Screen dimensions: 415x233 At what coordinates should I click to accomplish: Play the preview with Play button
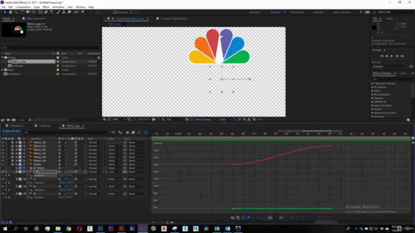pyautogui.click(x=392, y=56)
